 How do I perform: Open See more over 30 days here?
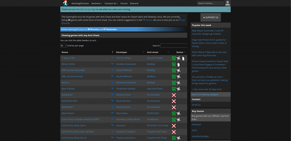click(x=207, y=89)
